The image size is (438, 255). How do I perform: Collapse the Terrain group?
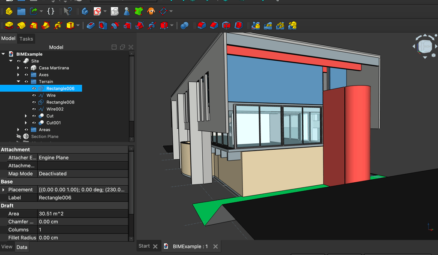pos(18,82)
